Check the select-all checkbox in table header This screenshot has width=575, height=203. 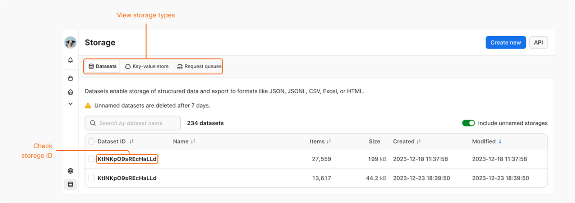pos(91,142)
